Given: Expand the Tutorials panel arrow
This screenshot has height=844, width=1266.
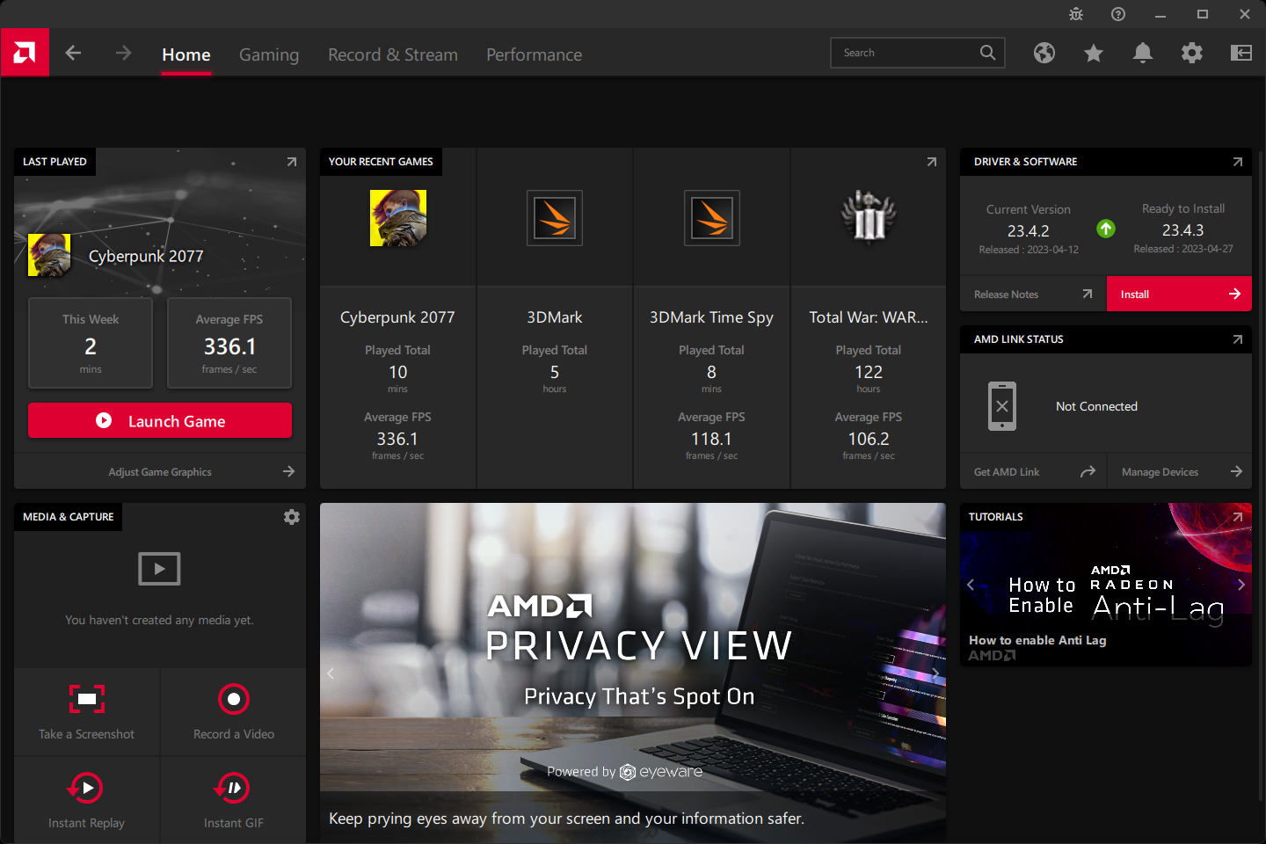Looking at the screenshot, I should click(1238, 517).
